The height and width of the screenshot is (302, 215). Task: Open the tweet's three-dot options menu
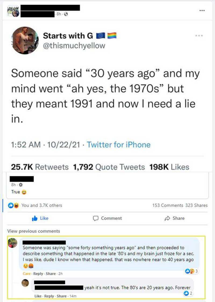pos(199,35)
